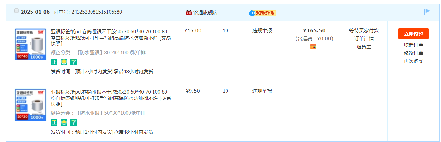Click 违规举报 for the first item
This screenshot has height=142, width=441.
[x=262, y=31]
